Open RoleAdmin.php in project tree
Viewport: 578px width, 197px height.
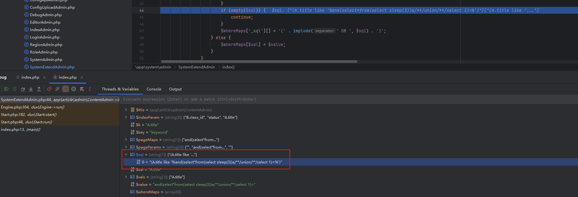(x=44, y=52)
